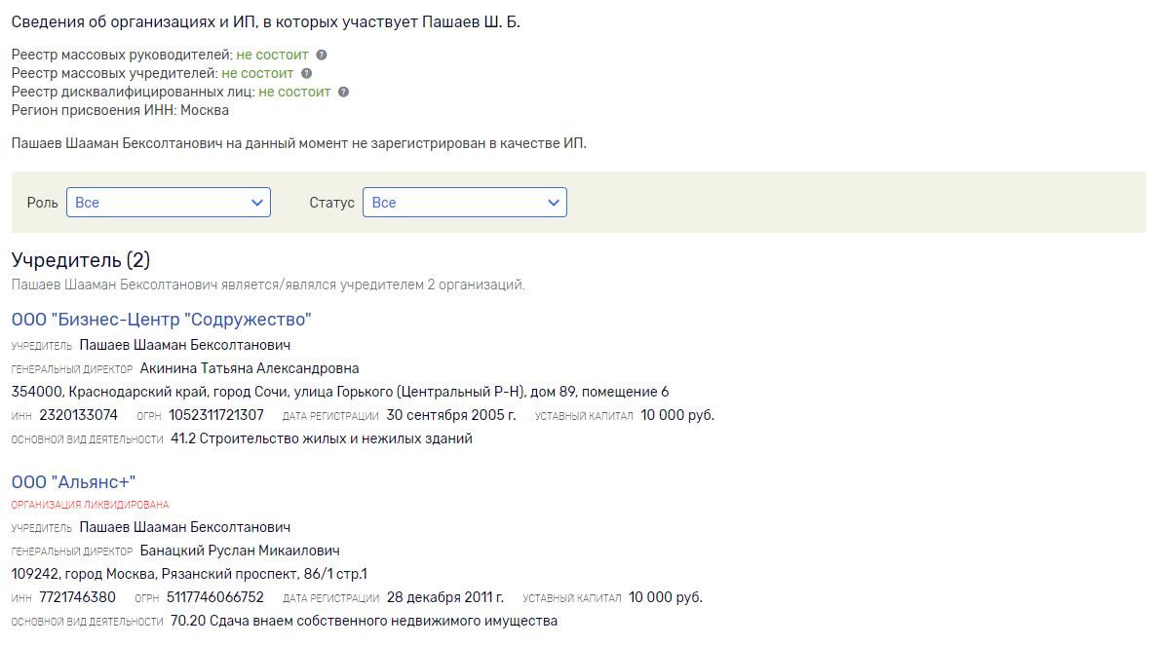Open help icon next to disqualified persons registry
Image resolution: width=1157 pixels, height=646 pixels.
pos(344,92)
